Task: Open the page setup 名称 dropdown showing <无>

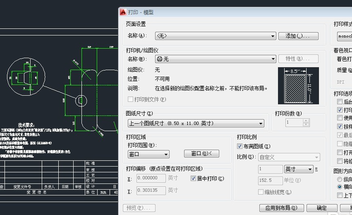Action: click(215, 36)
